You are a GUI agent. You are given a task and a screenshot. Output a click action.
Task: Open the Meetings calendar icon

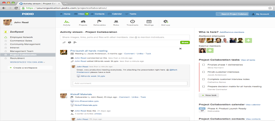coord(149,21)
